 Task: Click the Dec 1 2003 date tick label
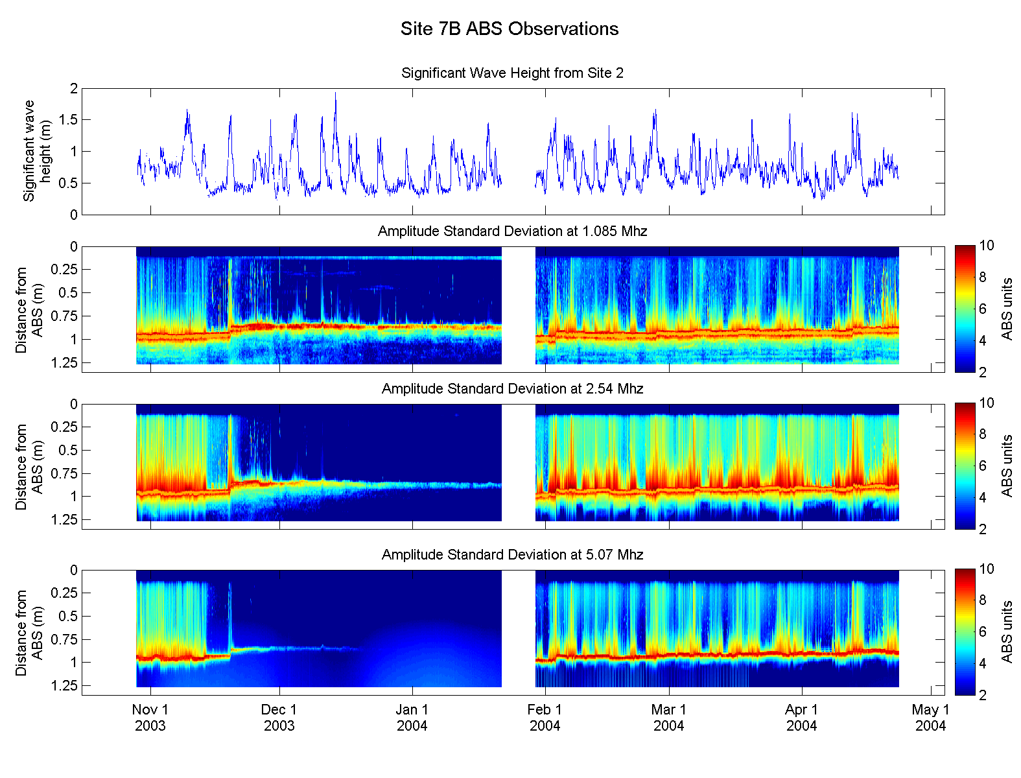tap(279, 718)
